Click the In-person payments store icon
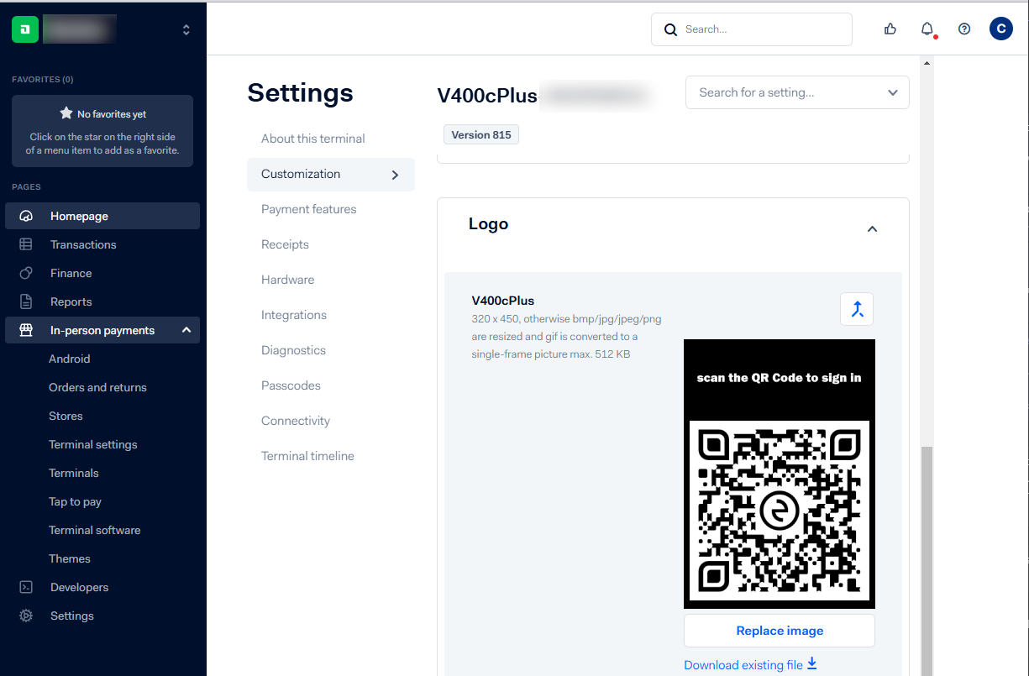 click(26, 330)
